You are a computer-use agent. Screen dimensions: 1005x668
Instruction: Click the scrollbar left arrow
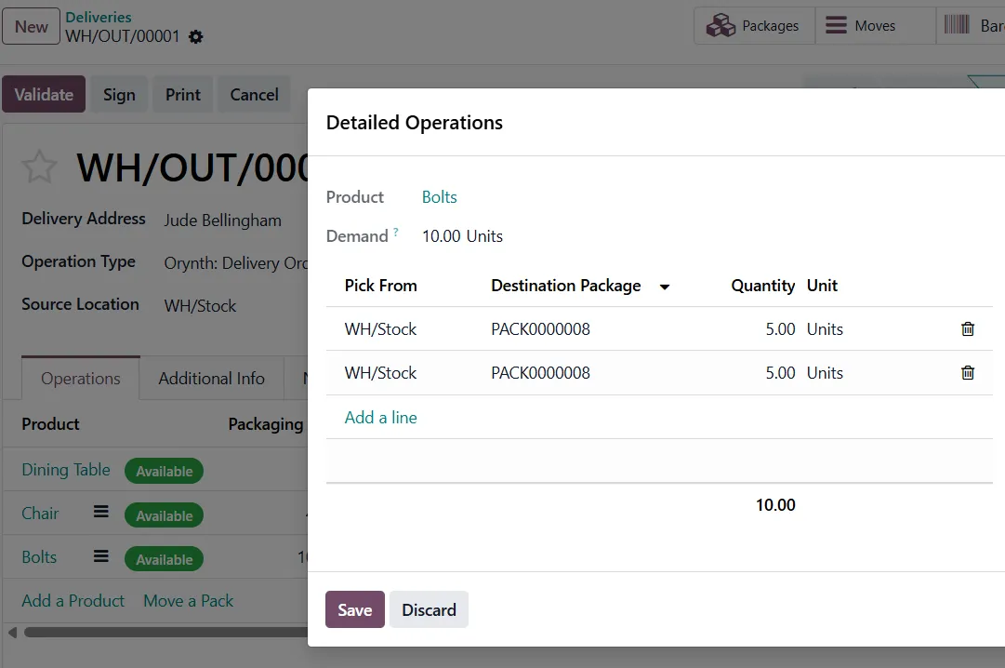12,632
